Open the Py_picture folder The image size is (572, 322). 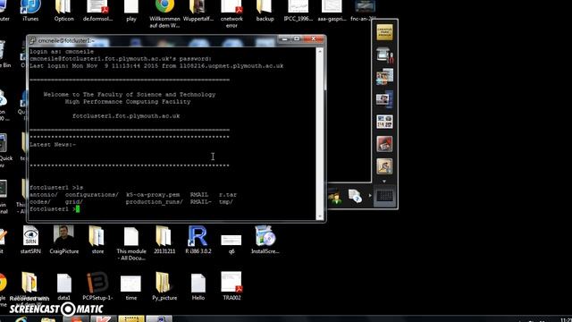click(164, 286)
